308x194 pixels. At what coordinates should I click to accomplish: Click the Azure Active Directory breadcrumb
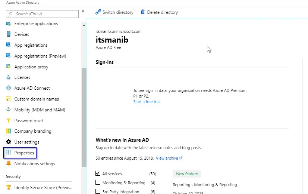[23, 3]
